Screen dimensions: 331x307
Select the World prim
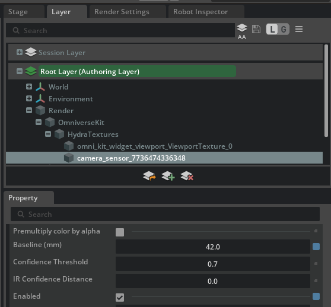point(59,87)
